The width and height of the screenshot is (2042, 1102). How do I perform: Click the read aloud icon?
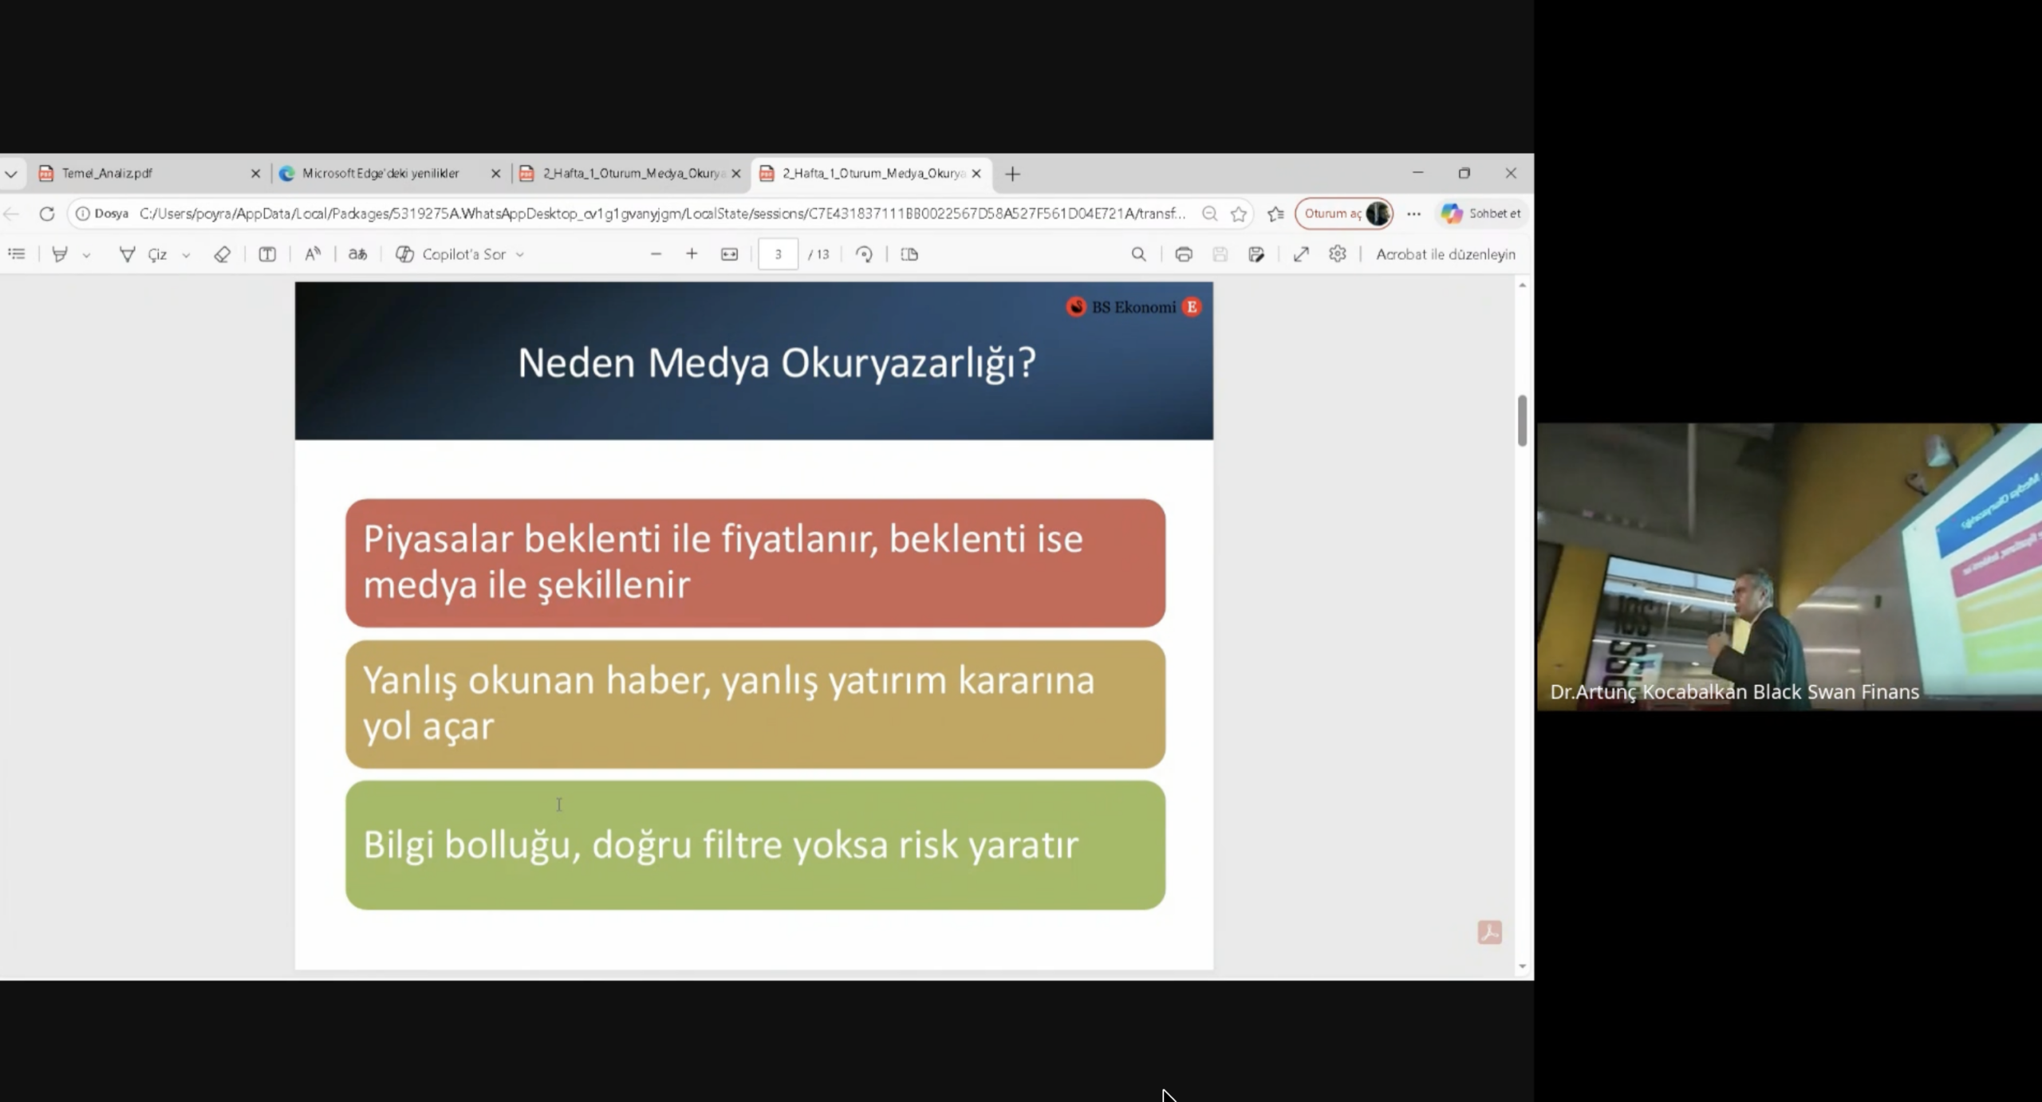click(x=313, y=254)
